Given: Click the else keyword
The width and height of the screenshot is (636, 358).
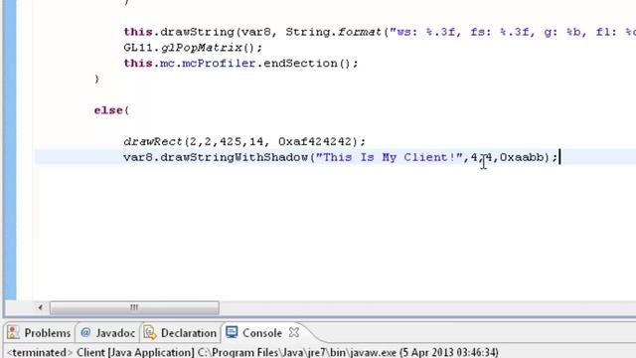Looking at the screenshot, I should [108, 110].
